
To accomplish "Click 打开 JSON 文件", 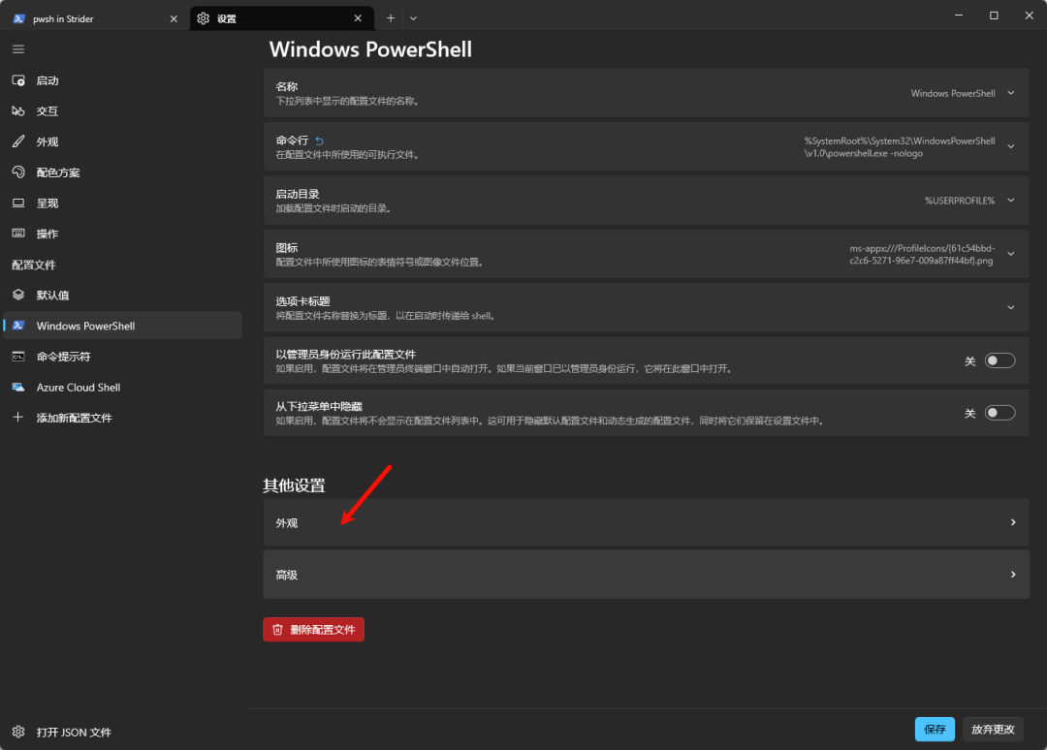I will click(123, 732).
